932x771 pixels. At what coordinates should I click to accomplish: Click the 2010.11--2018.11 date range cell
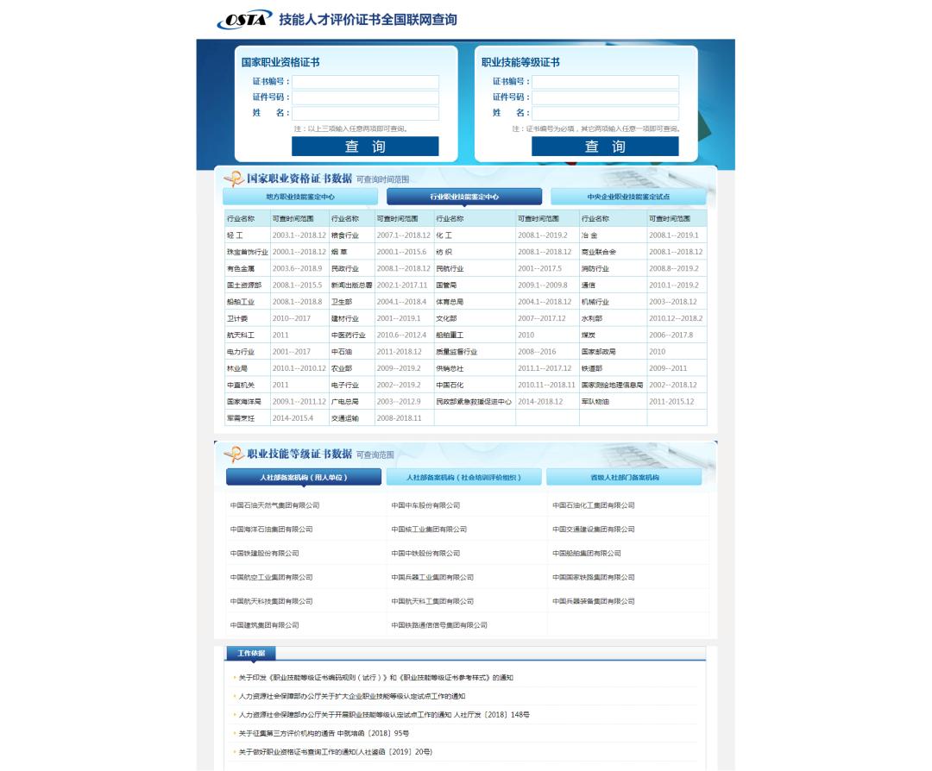[x=547, y=385]
